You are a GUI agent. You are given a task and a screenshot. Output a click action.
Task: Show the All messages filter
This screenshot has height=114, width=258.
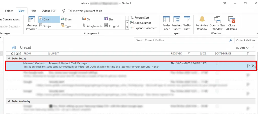click(x=14, y=48)
